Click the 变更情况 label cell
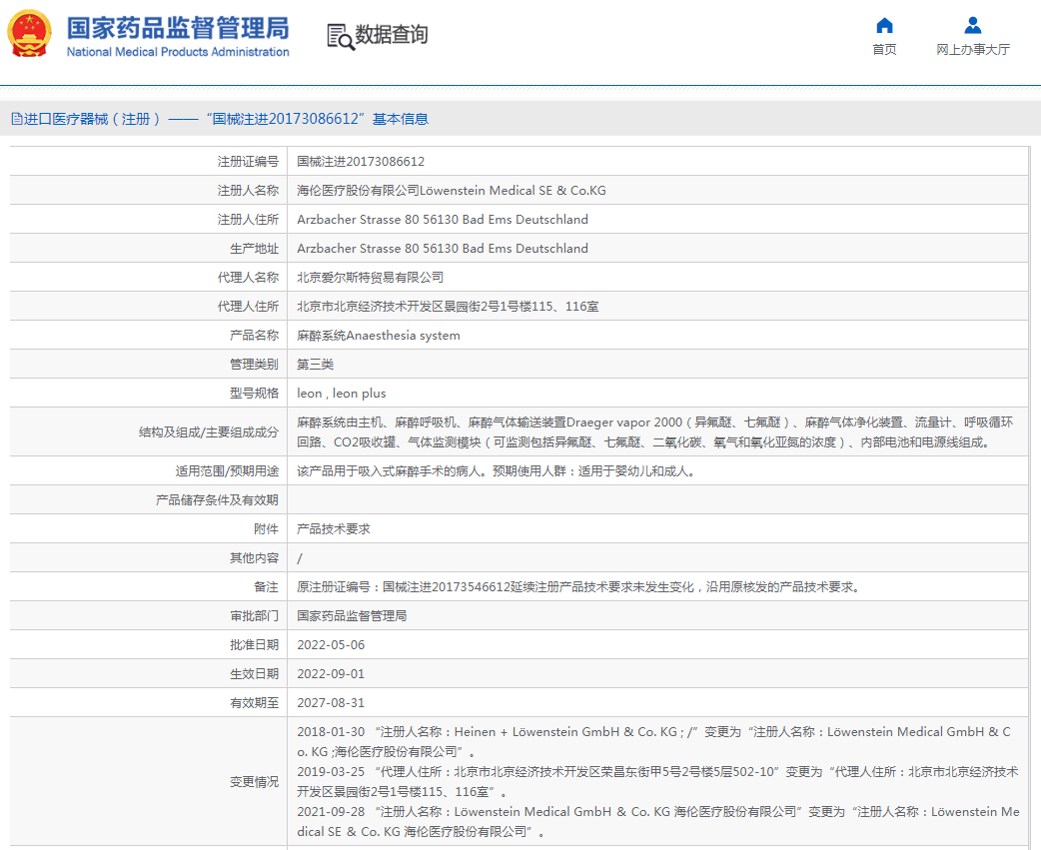This screenshot has width=1041, height=850. [x=149, y=782]
